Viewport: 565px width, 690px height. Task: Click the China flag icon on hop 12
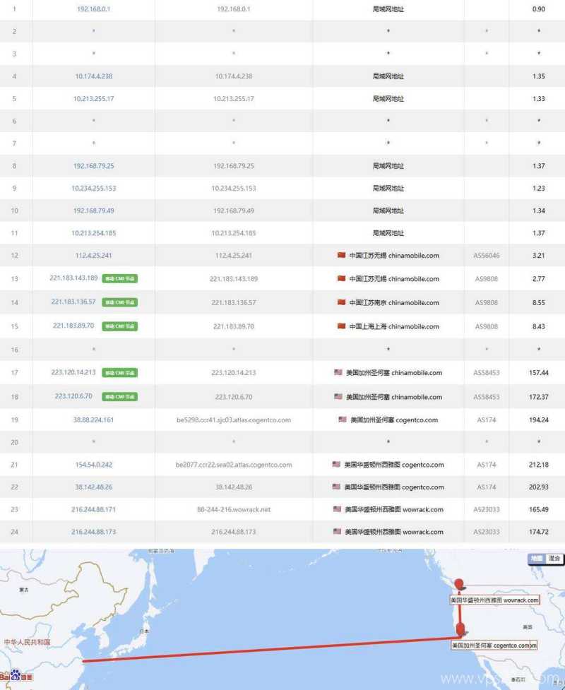341,255
